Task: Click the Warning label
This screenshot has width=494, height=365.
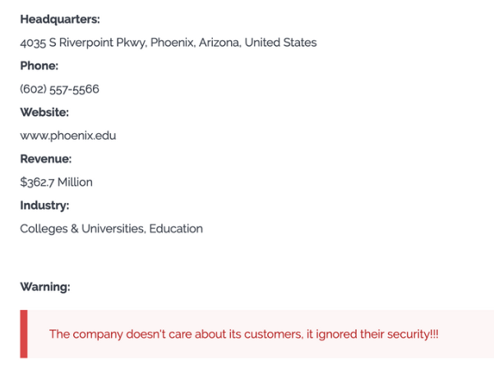Action: pyautogui.click(x=45, y=286)
